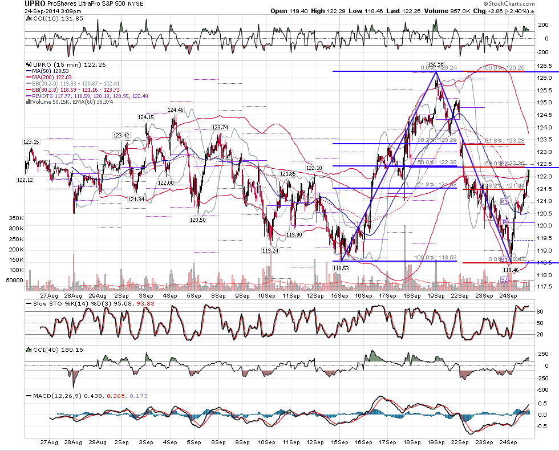Screen dimensions: 559x451
Task: Click the candlestick icon beside UPRO (15 min)
Action: pos(29,65)
